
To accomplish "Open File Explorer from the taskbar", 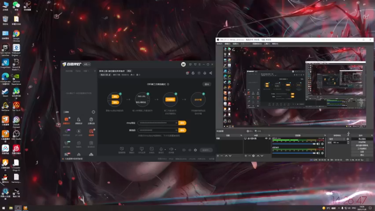I will [x=11, y=208].
